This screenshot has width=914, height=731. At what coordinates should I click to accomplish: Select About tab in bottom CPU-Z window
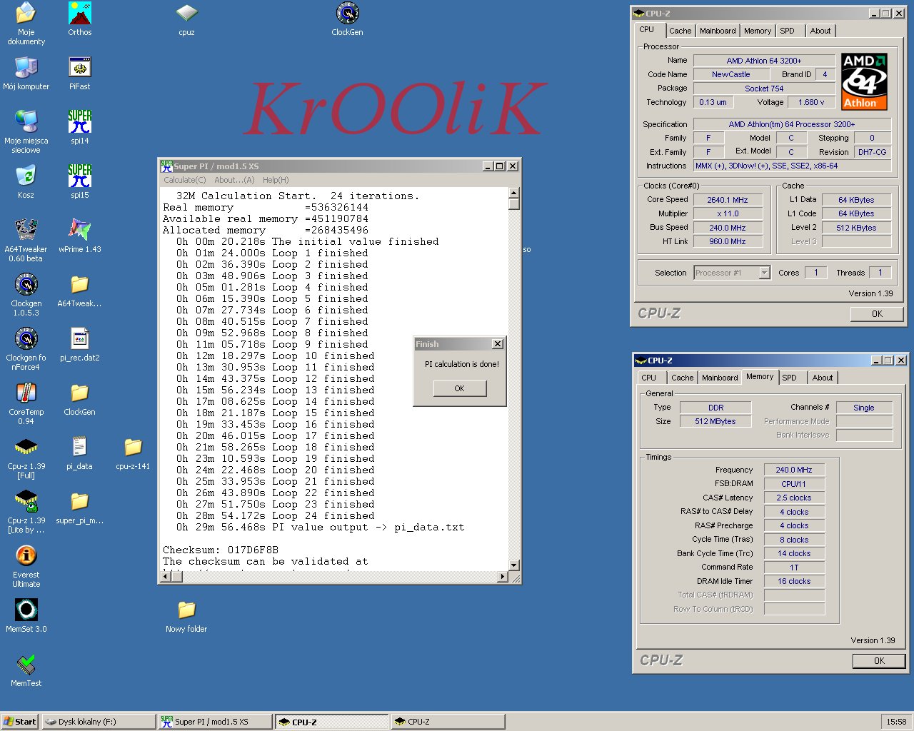(x=823, y=378)
